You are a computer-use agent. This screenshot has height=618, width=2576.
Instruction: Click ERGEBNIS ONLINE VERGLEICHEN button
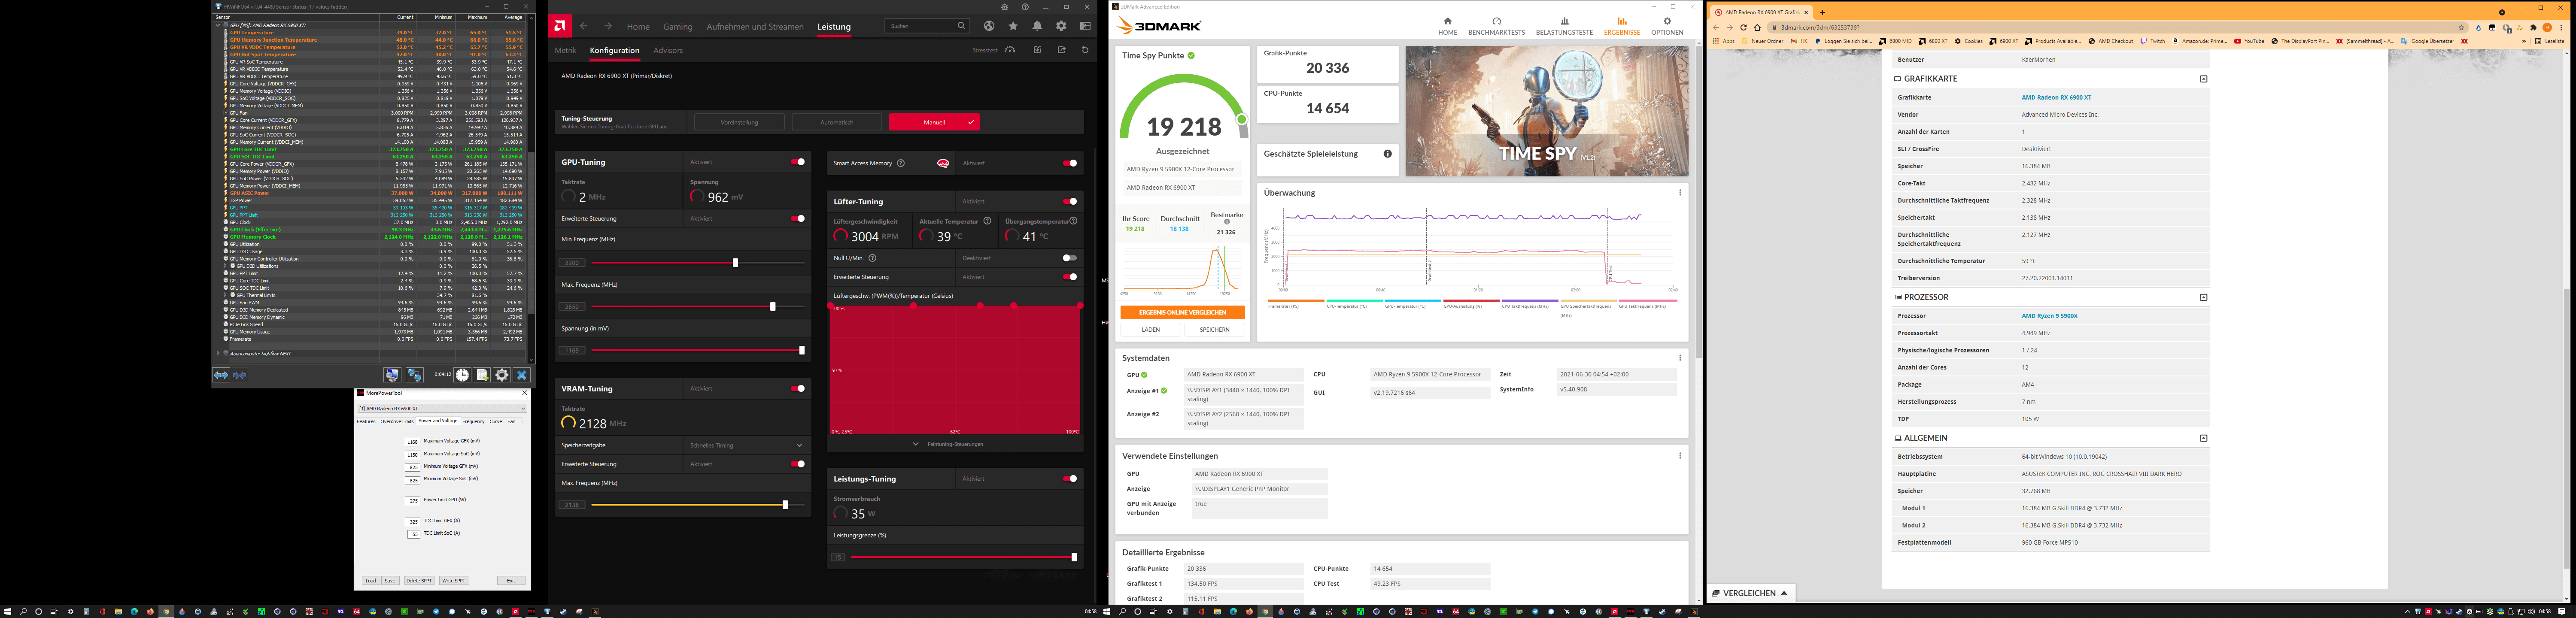1183,312
